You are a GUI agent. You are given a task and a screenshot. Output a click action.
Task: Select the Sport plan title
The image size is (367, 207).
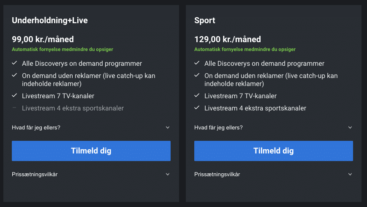pyautogui.click(x=204, y=21)
